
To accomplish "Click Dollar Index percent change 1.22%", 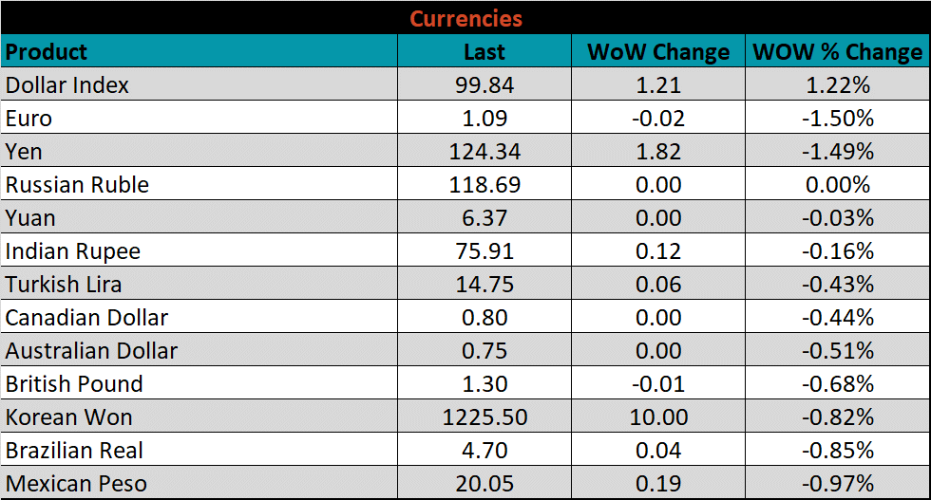I will coord(837,85).
